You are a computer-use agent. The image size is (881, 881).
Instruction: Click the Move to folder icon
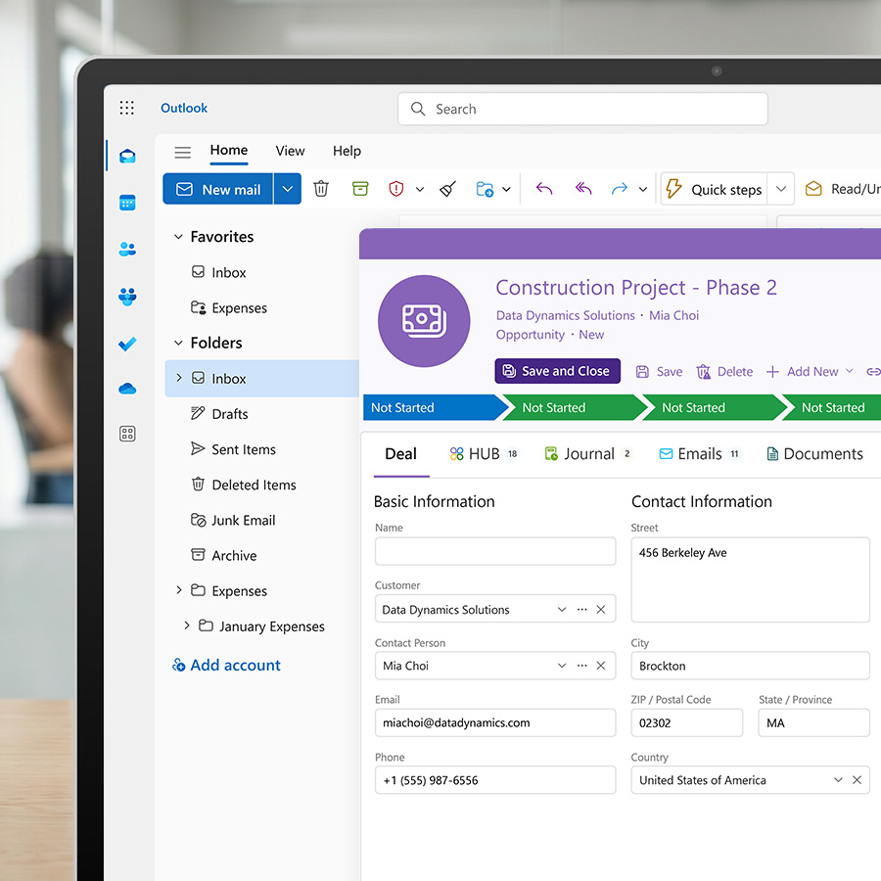tap(485, 189)
